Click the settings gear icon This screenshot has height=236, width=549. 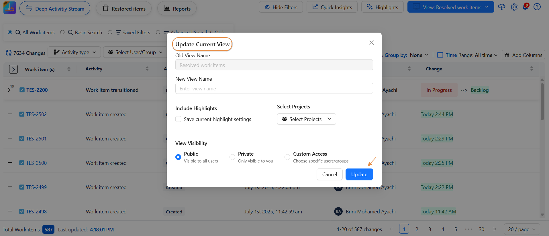(514, 7)
